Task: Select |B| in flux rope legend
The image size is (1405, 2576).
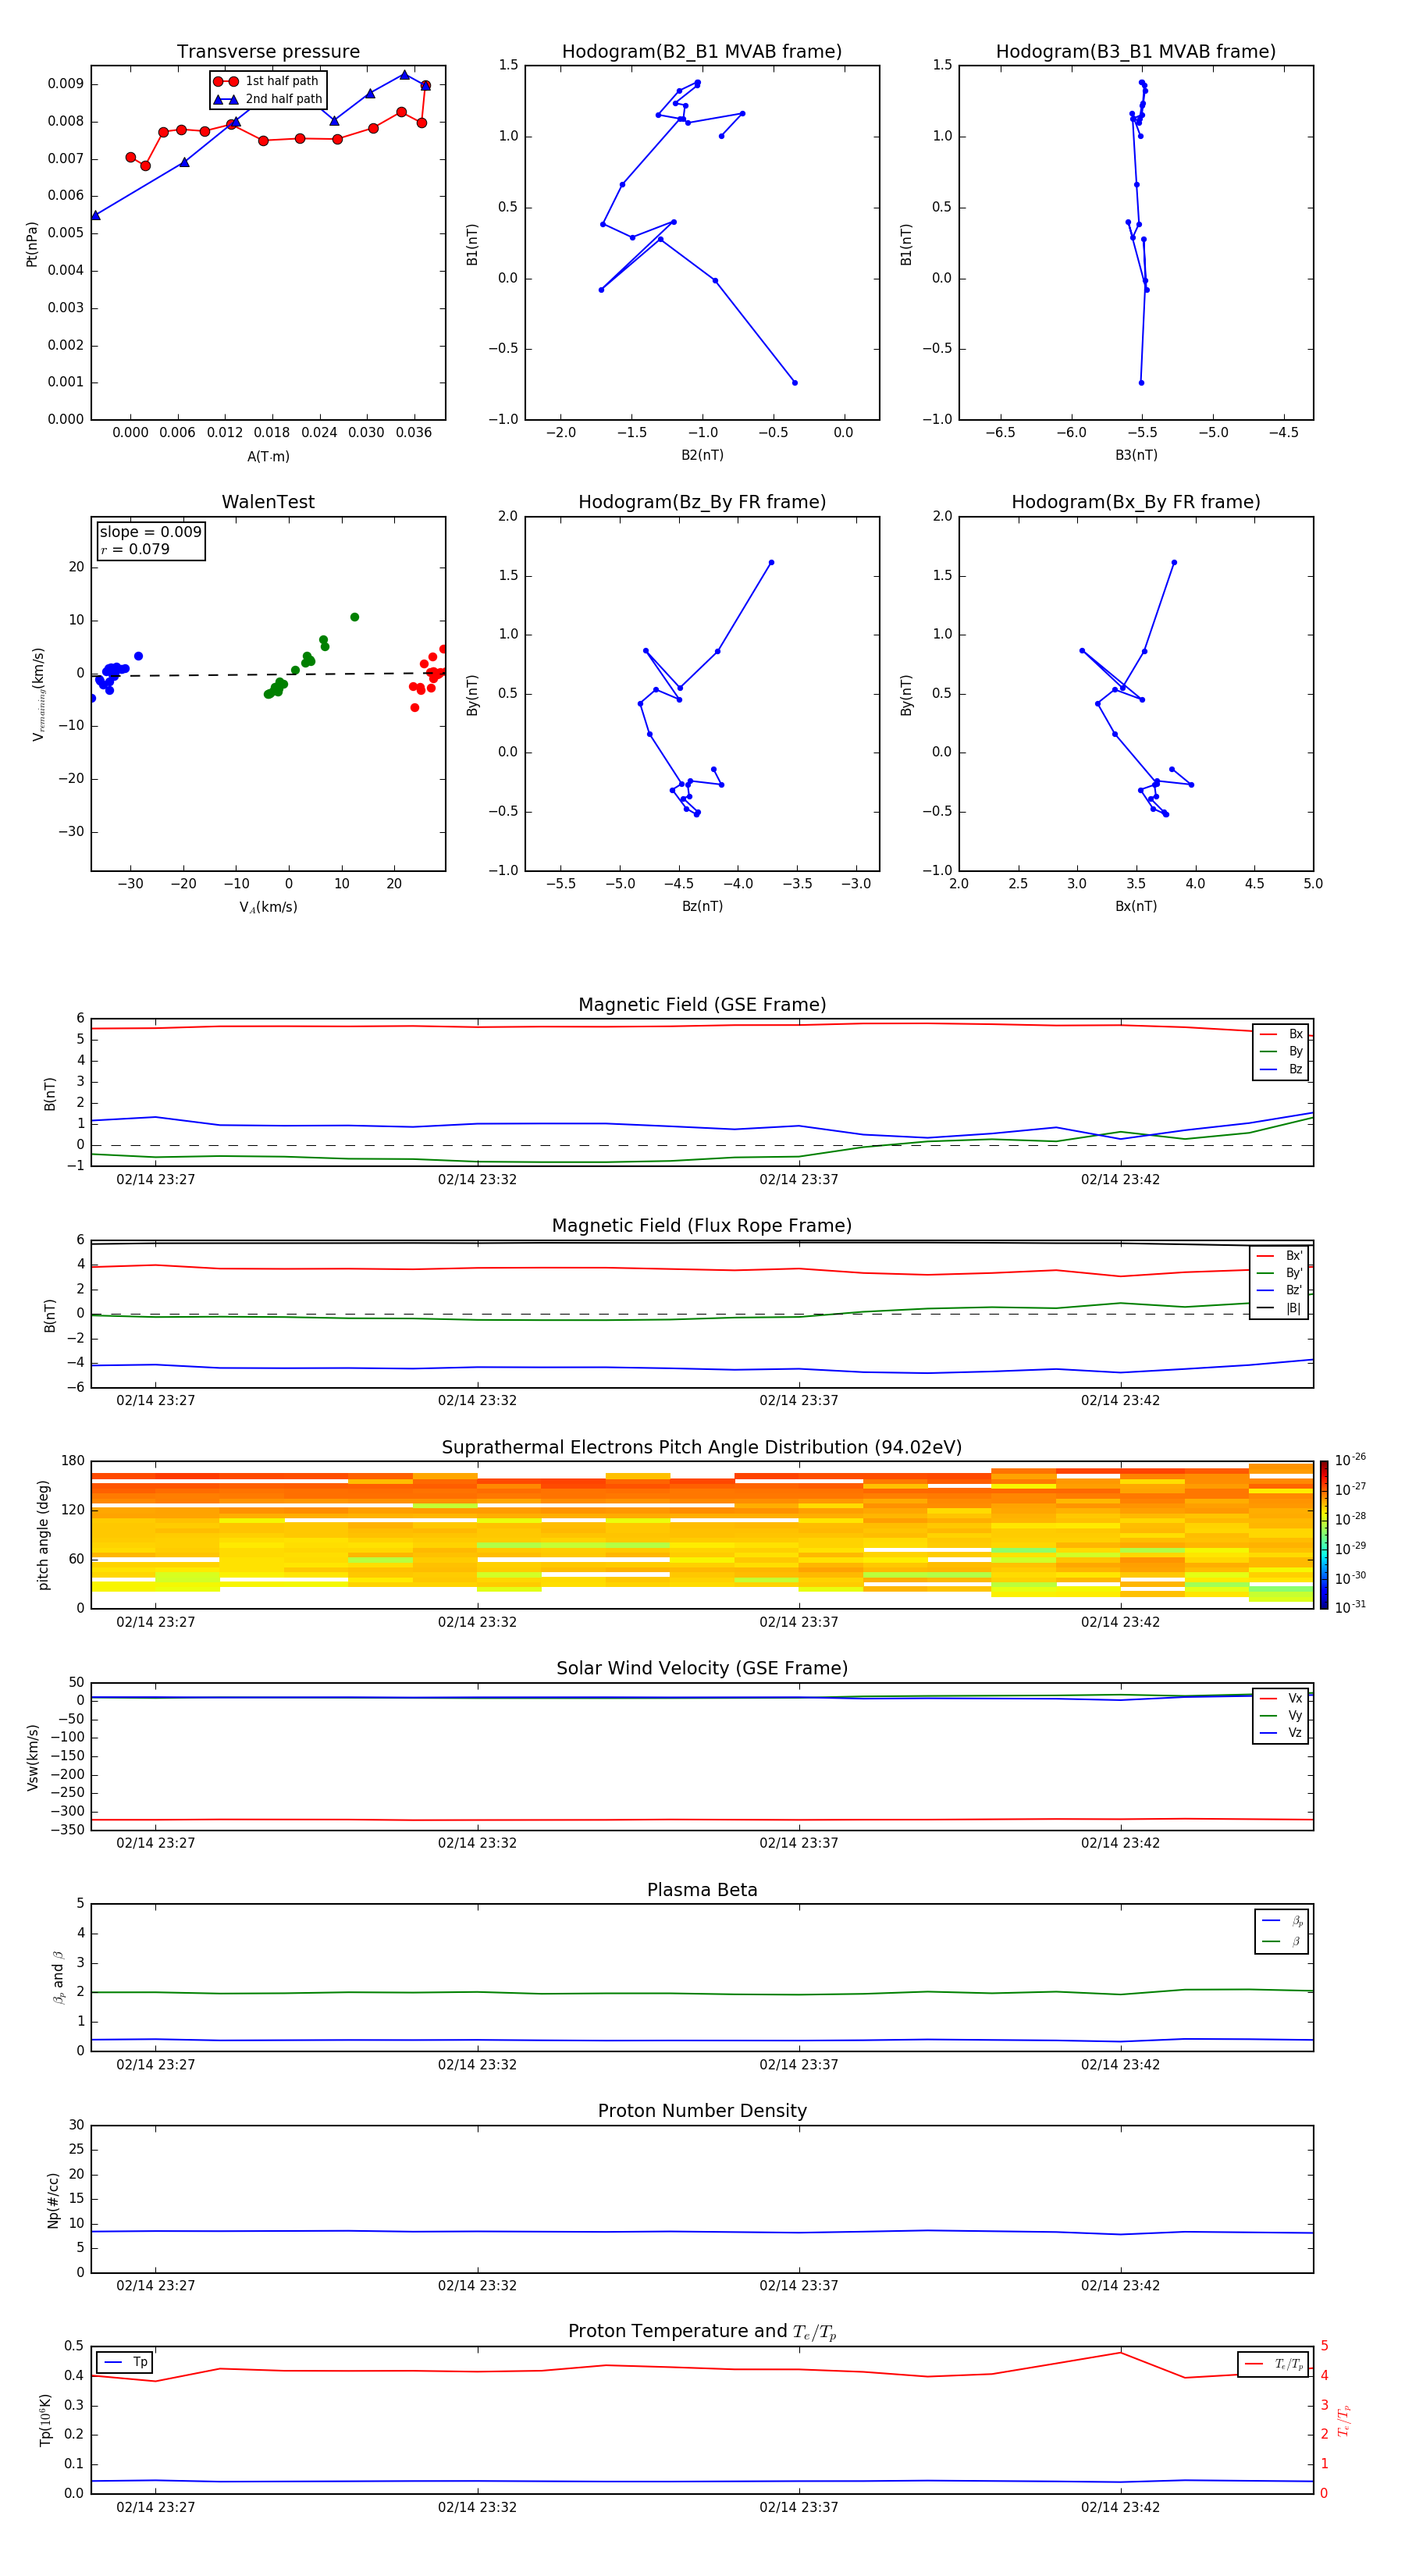Action: coord(1280,1308)
